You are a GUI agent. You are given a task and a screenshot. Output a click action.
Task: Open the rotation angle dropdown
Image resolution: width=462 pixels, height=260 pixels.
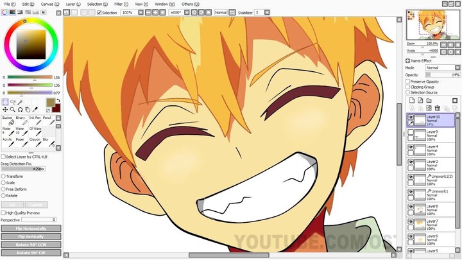click(187, 12)
